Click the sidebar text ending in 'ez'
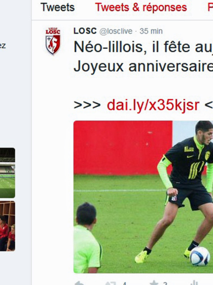 (3, 46)
